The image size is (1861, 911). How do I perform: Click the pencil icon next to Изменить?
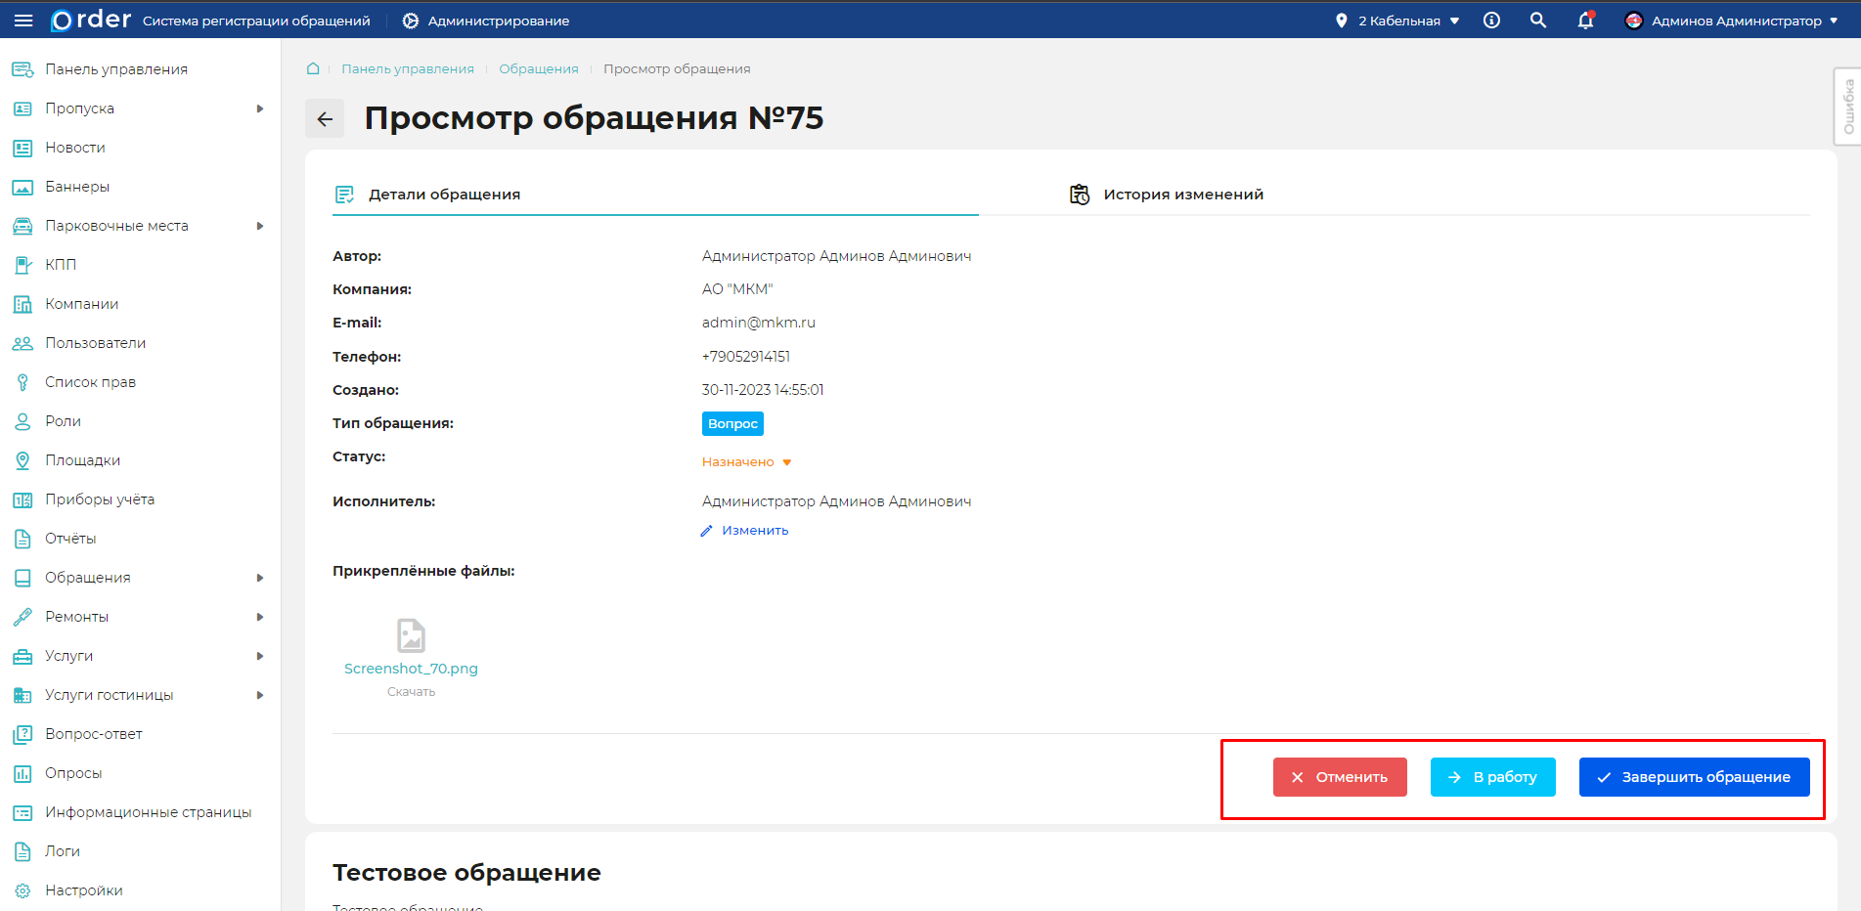(x=707, y=531)
